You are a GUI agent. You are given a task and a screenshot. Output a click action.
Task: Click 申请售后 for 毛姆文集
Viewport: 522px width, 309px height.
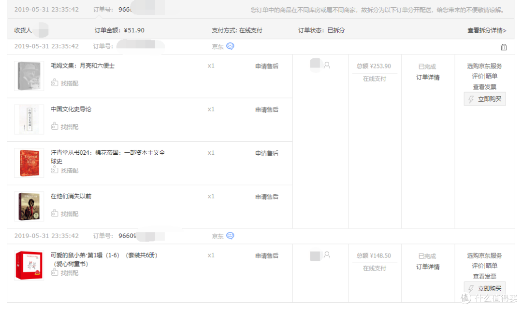point(267,66)
